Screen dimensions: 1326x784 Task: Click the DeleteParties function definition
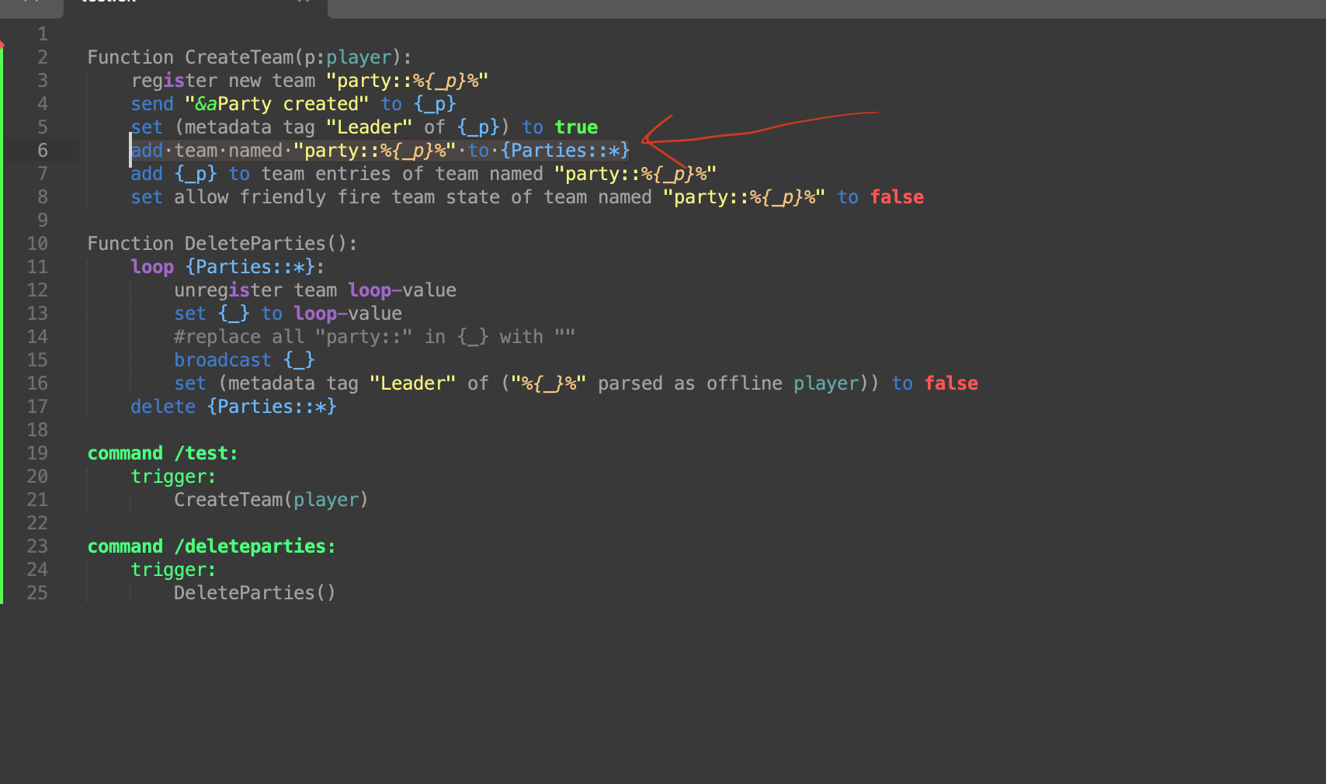coord(222,243)
